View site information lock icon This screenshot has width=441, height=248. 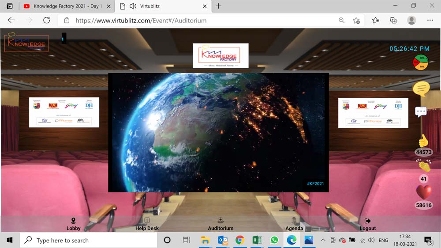pyautogui.click(x=67, y=20)
